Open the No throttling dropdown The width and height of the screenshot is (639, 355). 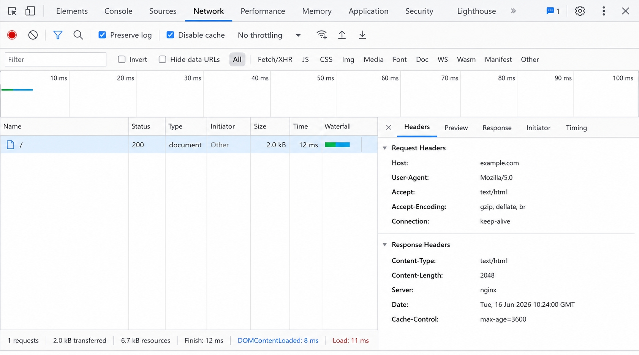[x=269, y=35]
